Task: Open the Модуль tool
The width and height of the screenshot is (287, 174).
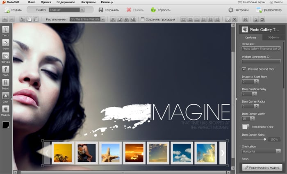Action: (x=6, y=110)
